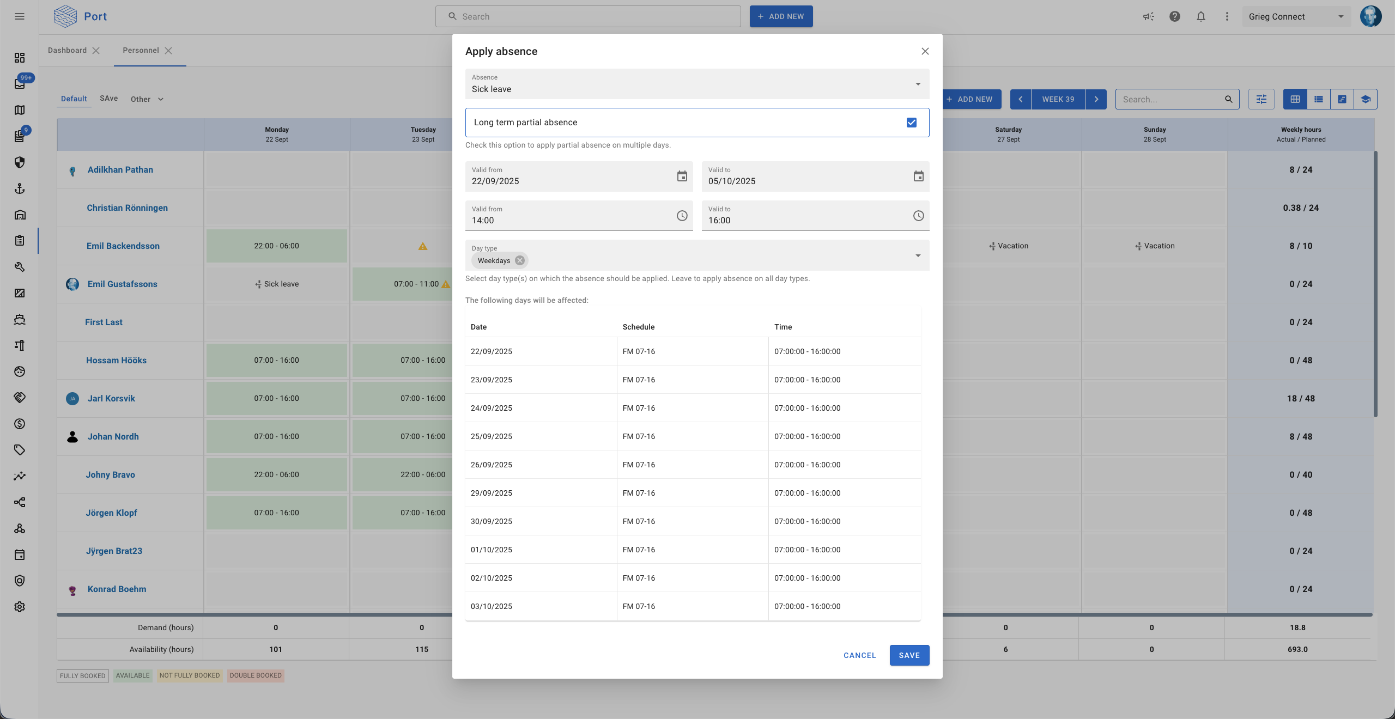
Task: Open the Valid from time clock picker
Action: (682, 216)
